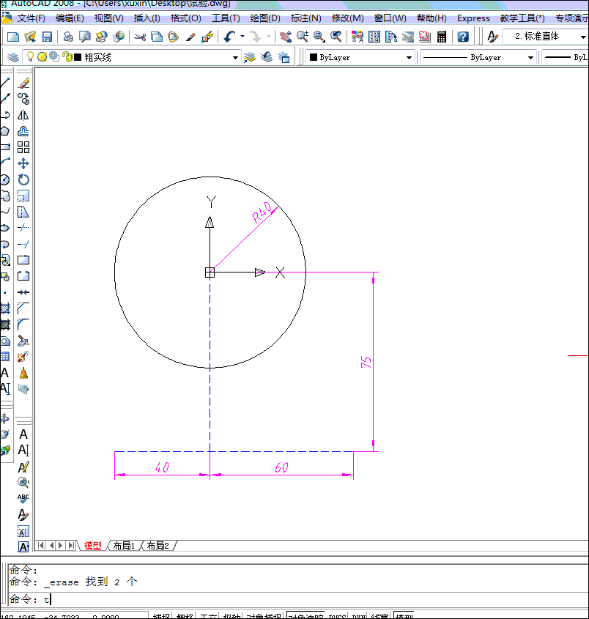Open the 视图(V) menu

pos(108,18)
